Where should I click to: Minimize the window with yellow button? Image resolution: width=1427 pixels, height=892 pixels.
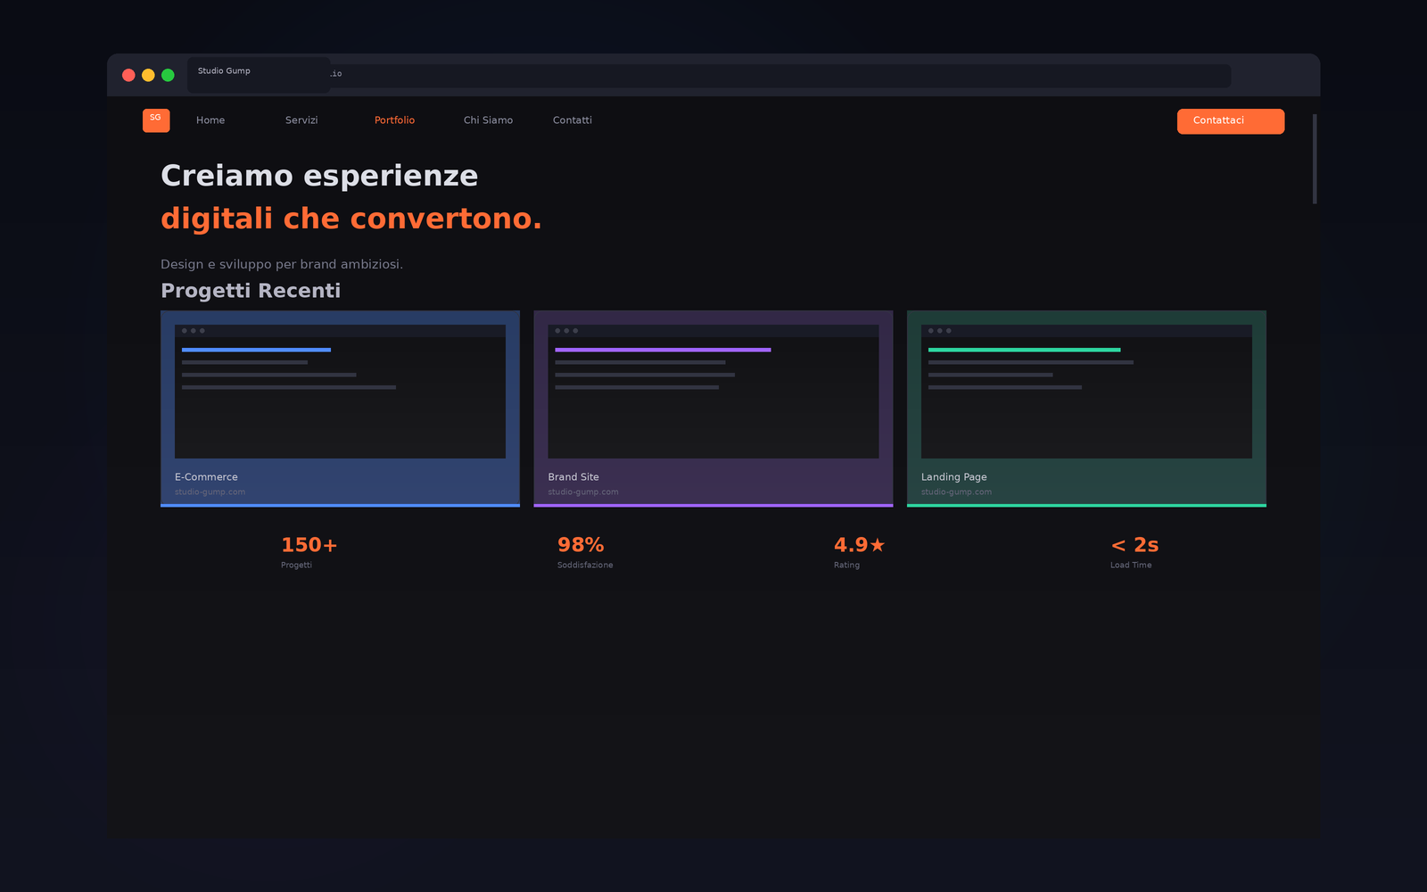pos(148,75)
